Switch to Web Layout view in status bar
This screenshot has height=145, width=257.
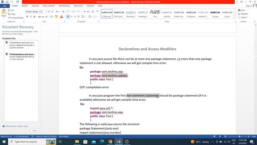(225, 137)
